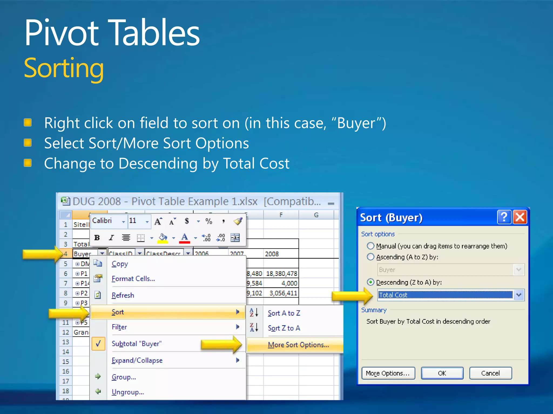The image size is (553, 414).
Task: Click the Copy icon in context menu
Action: pos(98,263)
